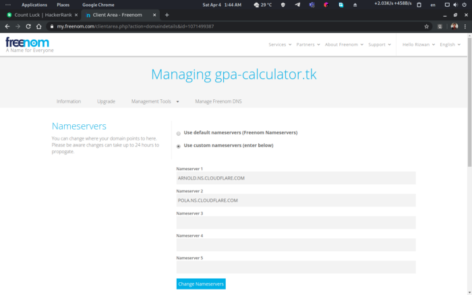Click the empty Nameserver 5 field
The height and width of the screenshot is (295, 472).
coord(296,267)
